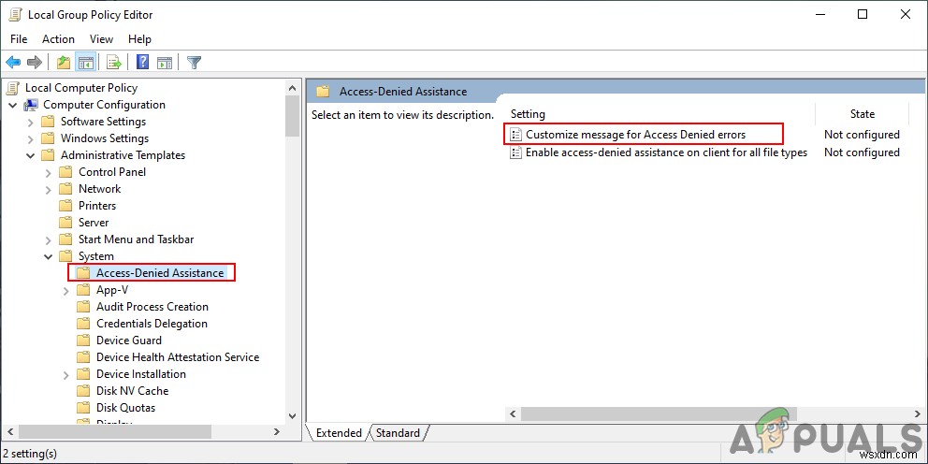The image size is (928, 464).
Task: Expand the App-V node
Action: tap(66, 290)
